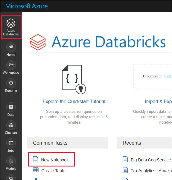Open recent TextAnalytics - Amazon notebook
This screenshot has width=172, height=180.
pyautogui.click(x=151, y=171)
